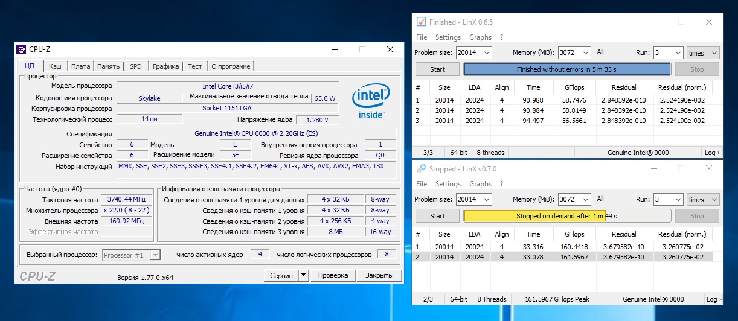Click the yellow 'Stopped on demand' progress bar
The height and width of the screenshot is (321, 738).
567,216
